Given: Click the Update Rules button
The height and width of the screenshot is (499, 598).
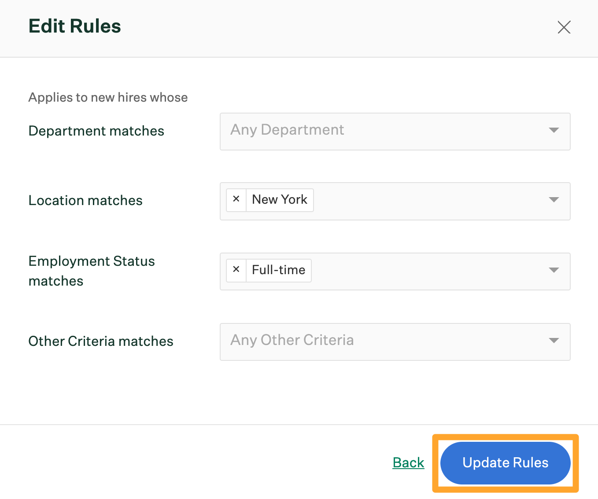Looking at the screenshot, I should [505, 463].
